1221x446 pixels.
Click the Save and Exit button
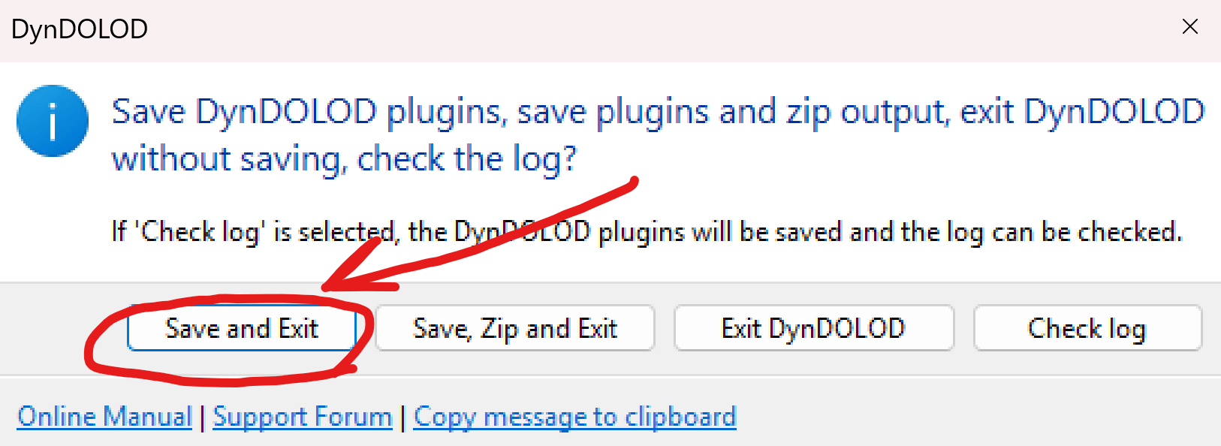click(241, 328)
